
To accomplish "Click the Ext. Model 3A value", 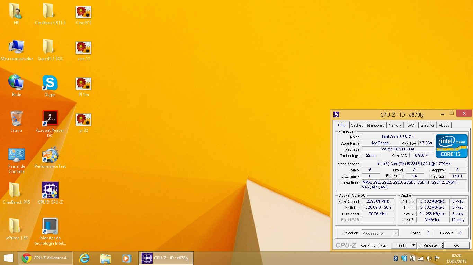I will click(414, 176).
